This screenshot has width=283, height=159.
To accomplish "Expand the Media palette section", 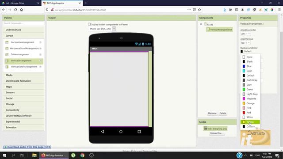I will (23, 75).
